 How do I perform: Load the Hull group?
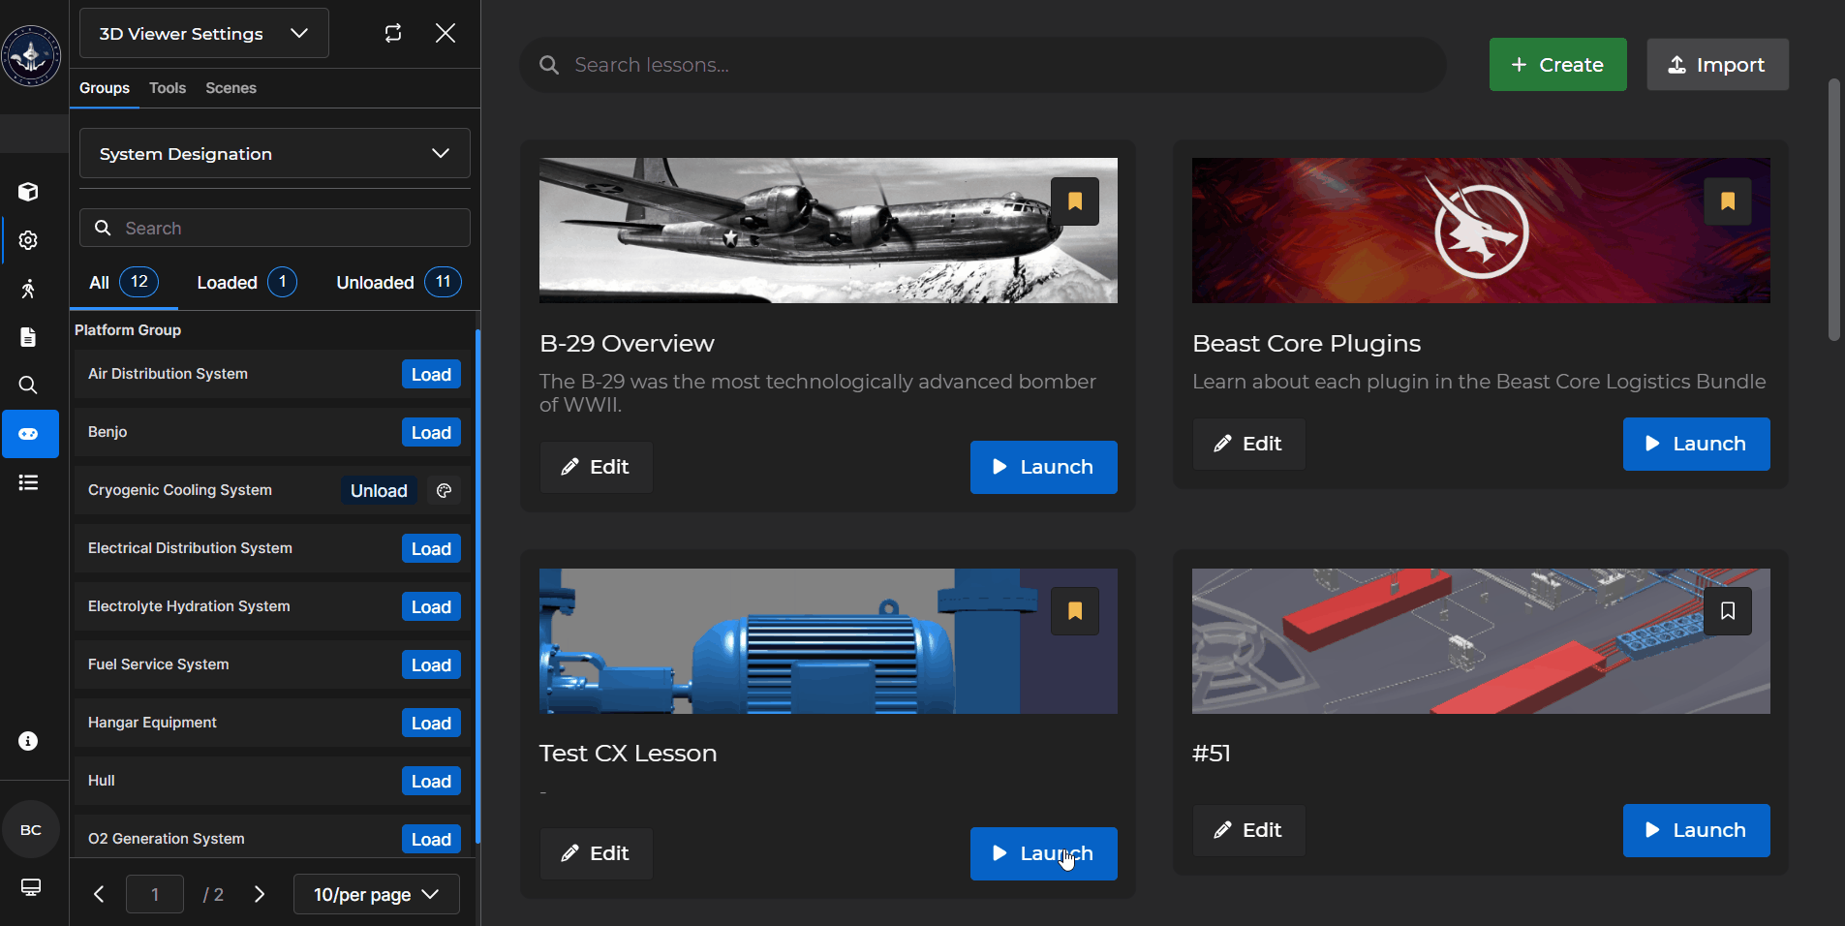[x=431, y=782]
